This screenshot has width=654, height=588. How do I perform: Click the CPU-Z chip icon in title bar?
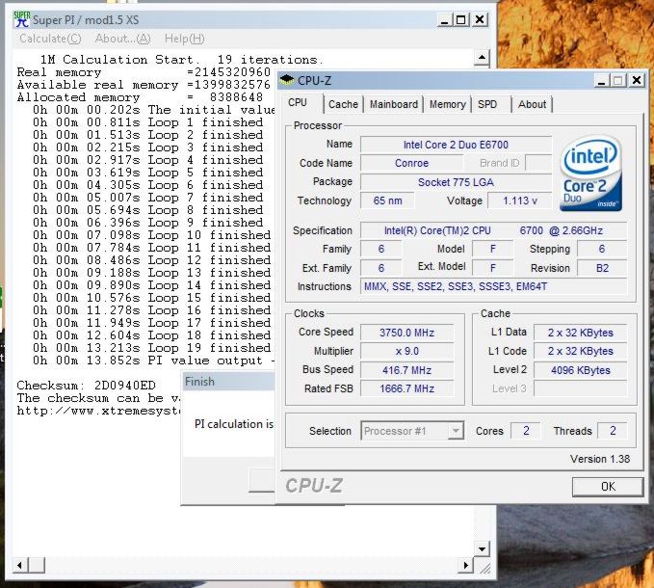point(288,81)
